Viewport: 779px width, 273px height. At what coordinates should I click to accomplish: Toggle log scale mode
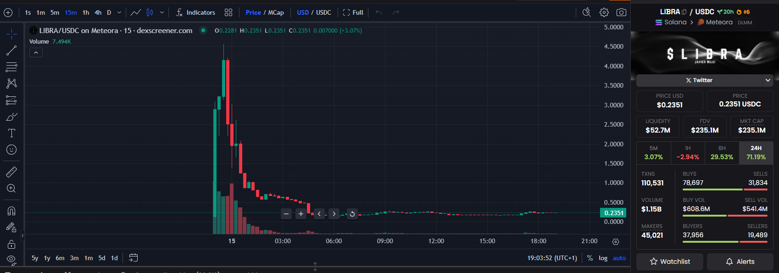pos(603,258)
